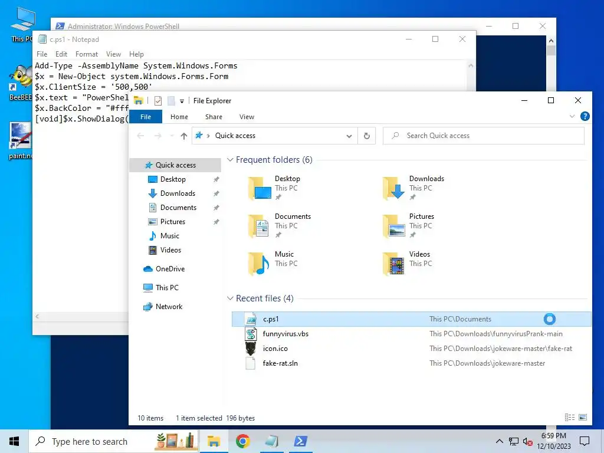
Task: Click pin icon beside Pictures in navigation pane
Action: coord(216,222)
